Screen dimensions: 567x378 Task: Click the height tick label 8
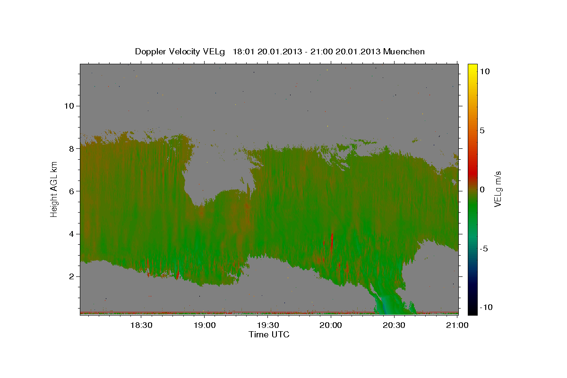pyautogui.click(x=71, y=148)
